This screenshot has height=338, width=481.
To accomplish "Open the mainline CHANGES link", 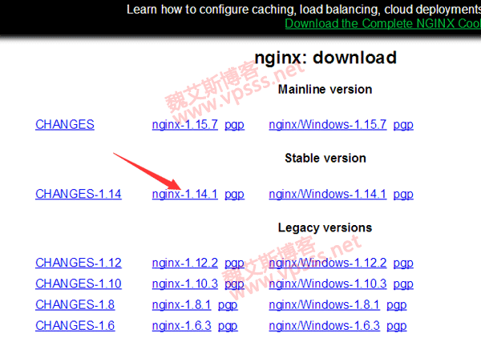I will coord(65,125).
